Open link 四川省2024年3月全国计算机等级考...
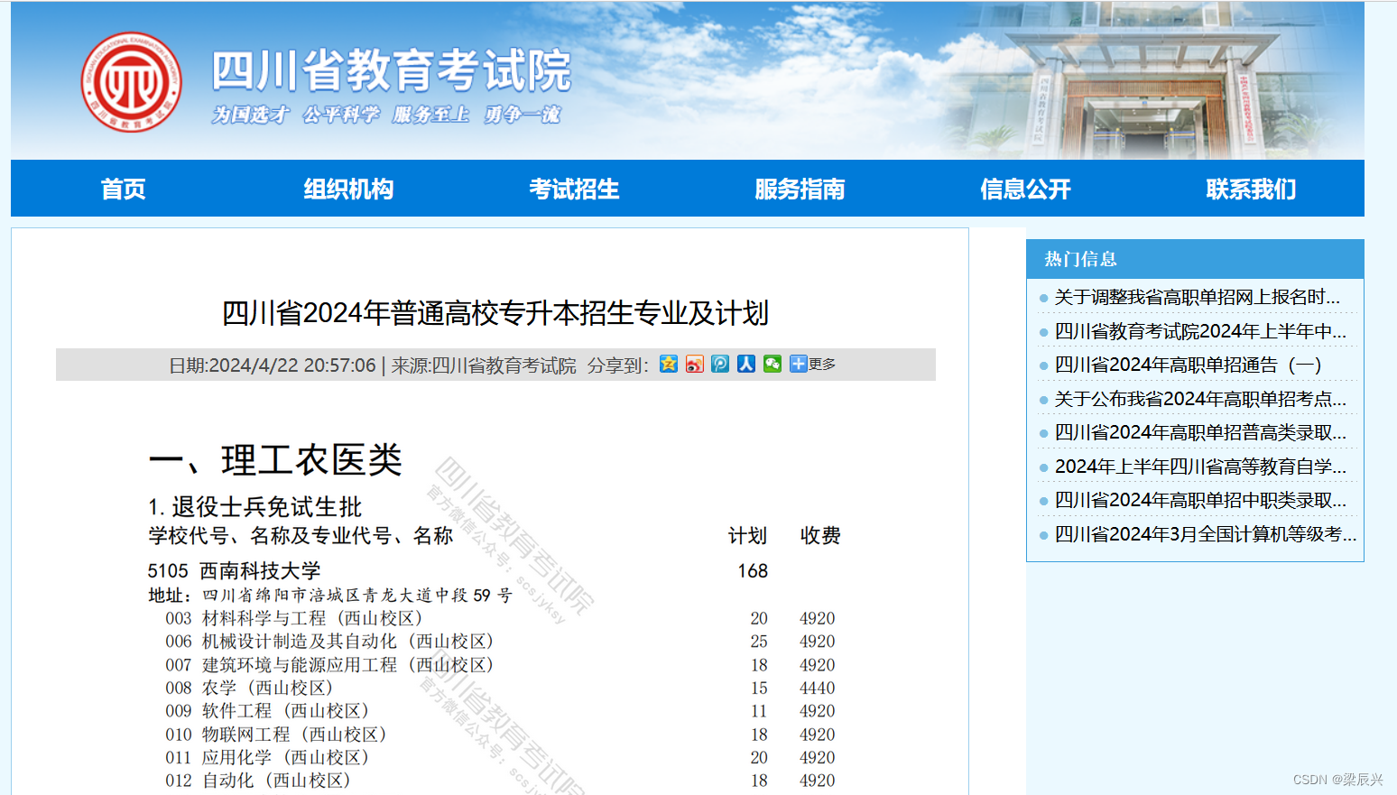The image size is (1397, 795). [x=1206, y=534]
